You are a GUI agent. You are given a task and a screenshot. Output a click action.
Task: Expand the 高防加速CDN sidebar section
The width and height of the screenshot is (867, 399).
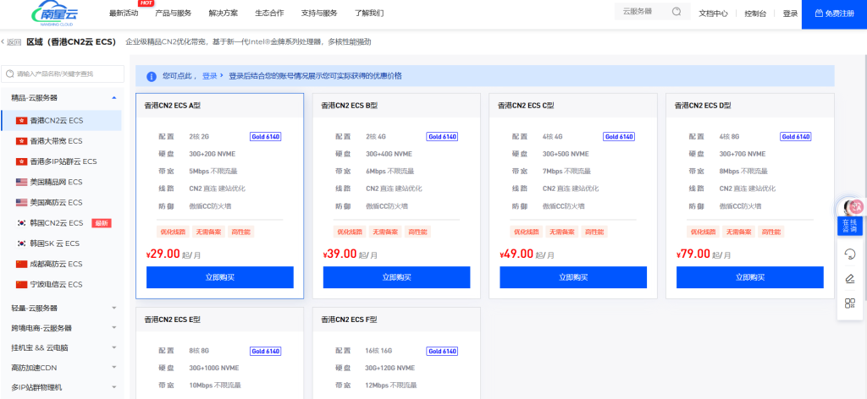tap(113, 368)
